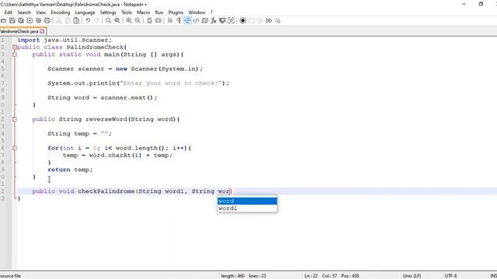This screenshot has height=279, width=497.
Task: Open the Search menu
Action: click(24, 12)
